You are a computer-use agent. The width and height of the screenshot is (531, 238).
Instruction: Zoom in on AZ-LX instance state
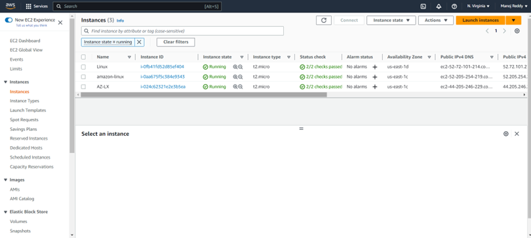click(x=235, y=87)
